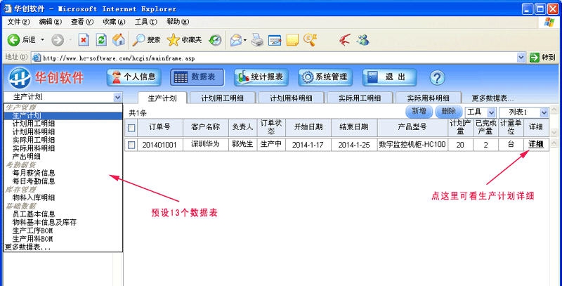Select 更多数据表... at list bottom
The image size is (562, 286).
coord(63,247)
